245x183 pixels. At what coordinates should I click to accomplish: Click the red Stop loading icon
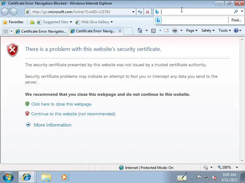coord(148,12)
